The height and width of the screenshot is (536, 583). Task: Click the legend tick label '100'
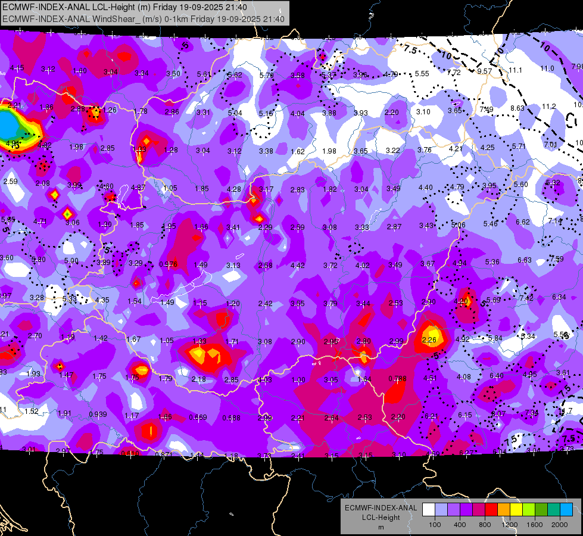pyautogui.click(x=435, y=525)
